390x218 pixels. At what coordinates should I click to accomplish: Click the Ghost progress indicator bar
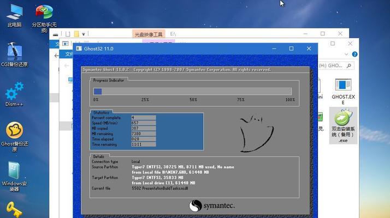(x=192, y=92)
